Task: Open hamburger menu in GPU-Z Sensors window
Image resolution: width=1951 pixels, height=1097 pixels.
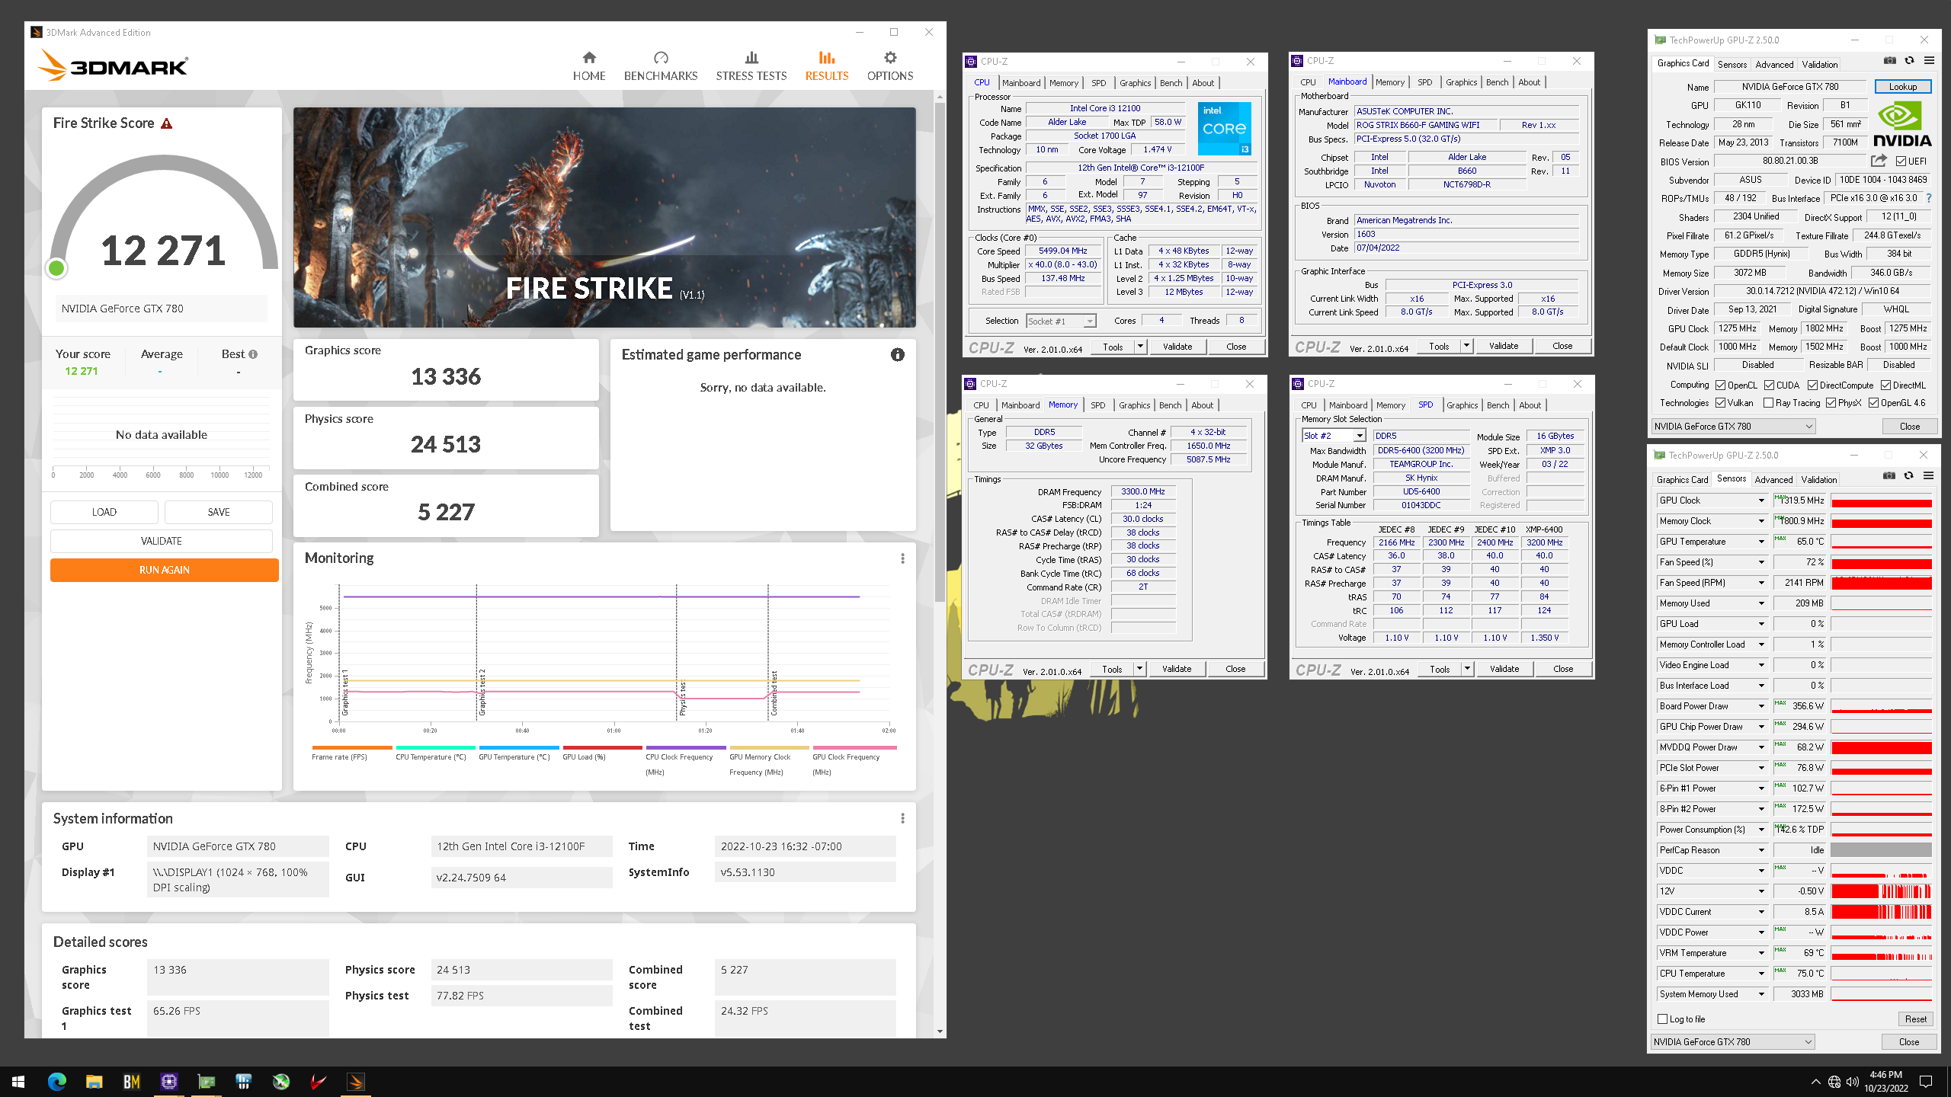Action: click(1928, 476)
